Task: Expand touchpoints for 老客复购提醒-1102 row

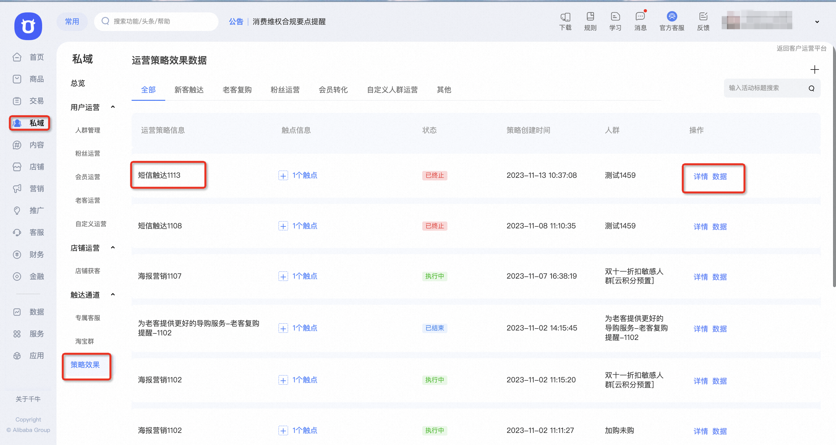Action: [283, 328]
